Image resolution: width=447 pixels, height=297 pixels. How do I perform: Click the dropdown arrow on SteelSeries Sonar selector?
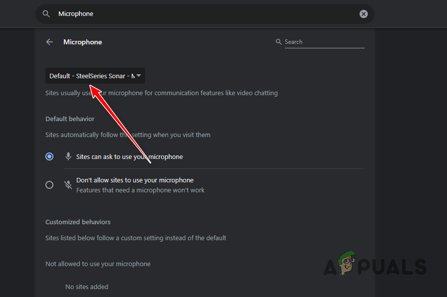tap(139, 76)
